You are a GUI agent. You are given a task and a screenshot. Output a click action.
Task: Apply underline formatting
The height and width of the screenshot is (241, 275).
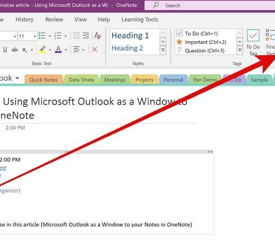click(5, 50)
